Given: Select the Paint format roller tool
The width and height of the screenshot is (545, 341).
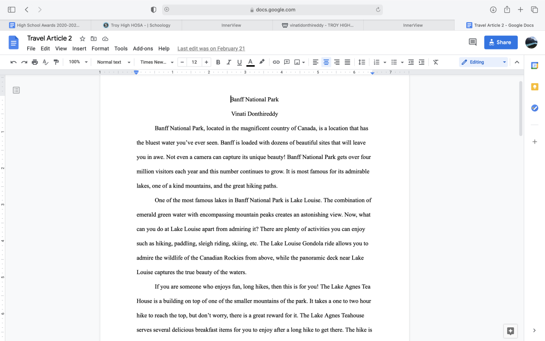Looking at the screenshot, I should click(56, 62).
